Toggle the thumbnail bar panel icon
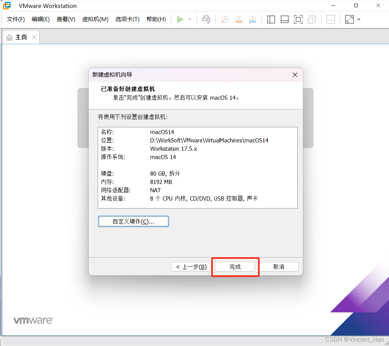The width and height of the screenshot is (389, 346). click(284, 19)
